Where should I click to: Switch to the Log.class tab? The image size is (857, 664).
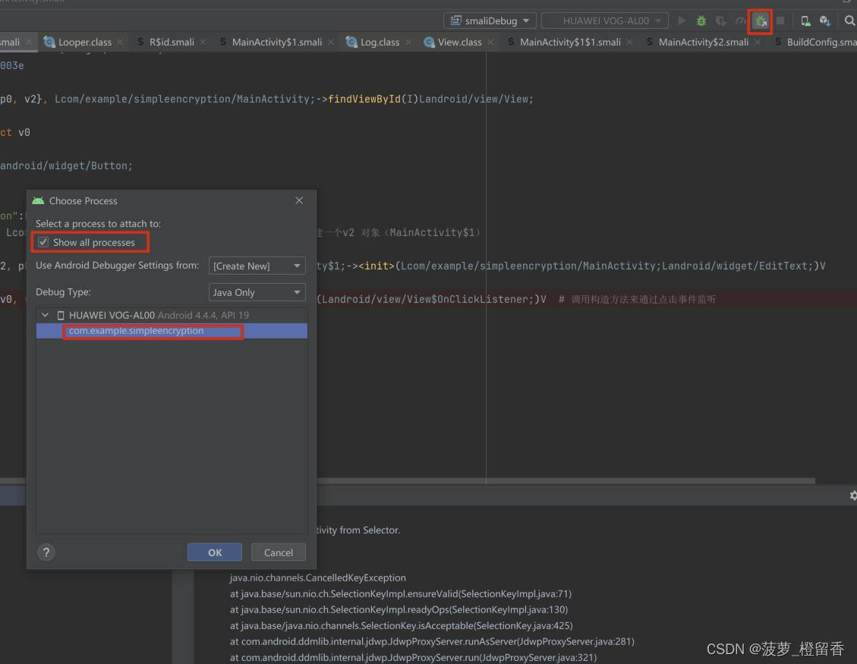pos(380,42)
